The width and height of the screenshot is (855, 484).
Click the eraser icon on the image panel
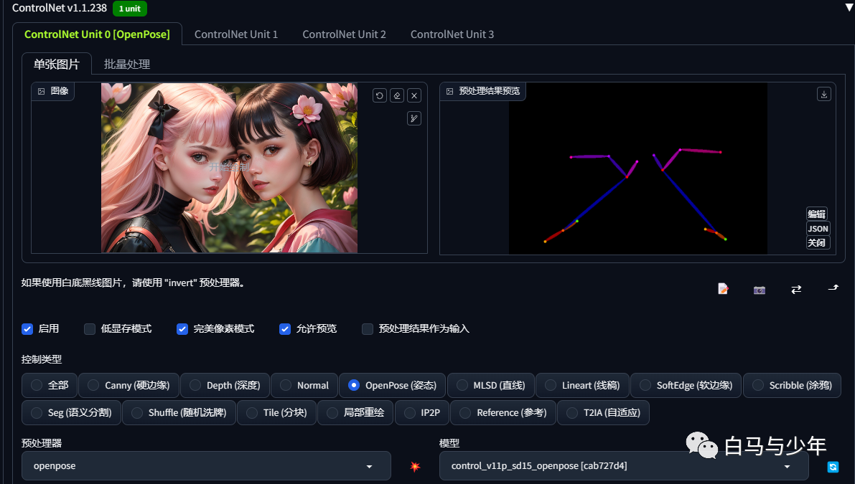click(x=397, y=96)
